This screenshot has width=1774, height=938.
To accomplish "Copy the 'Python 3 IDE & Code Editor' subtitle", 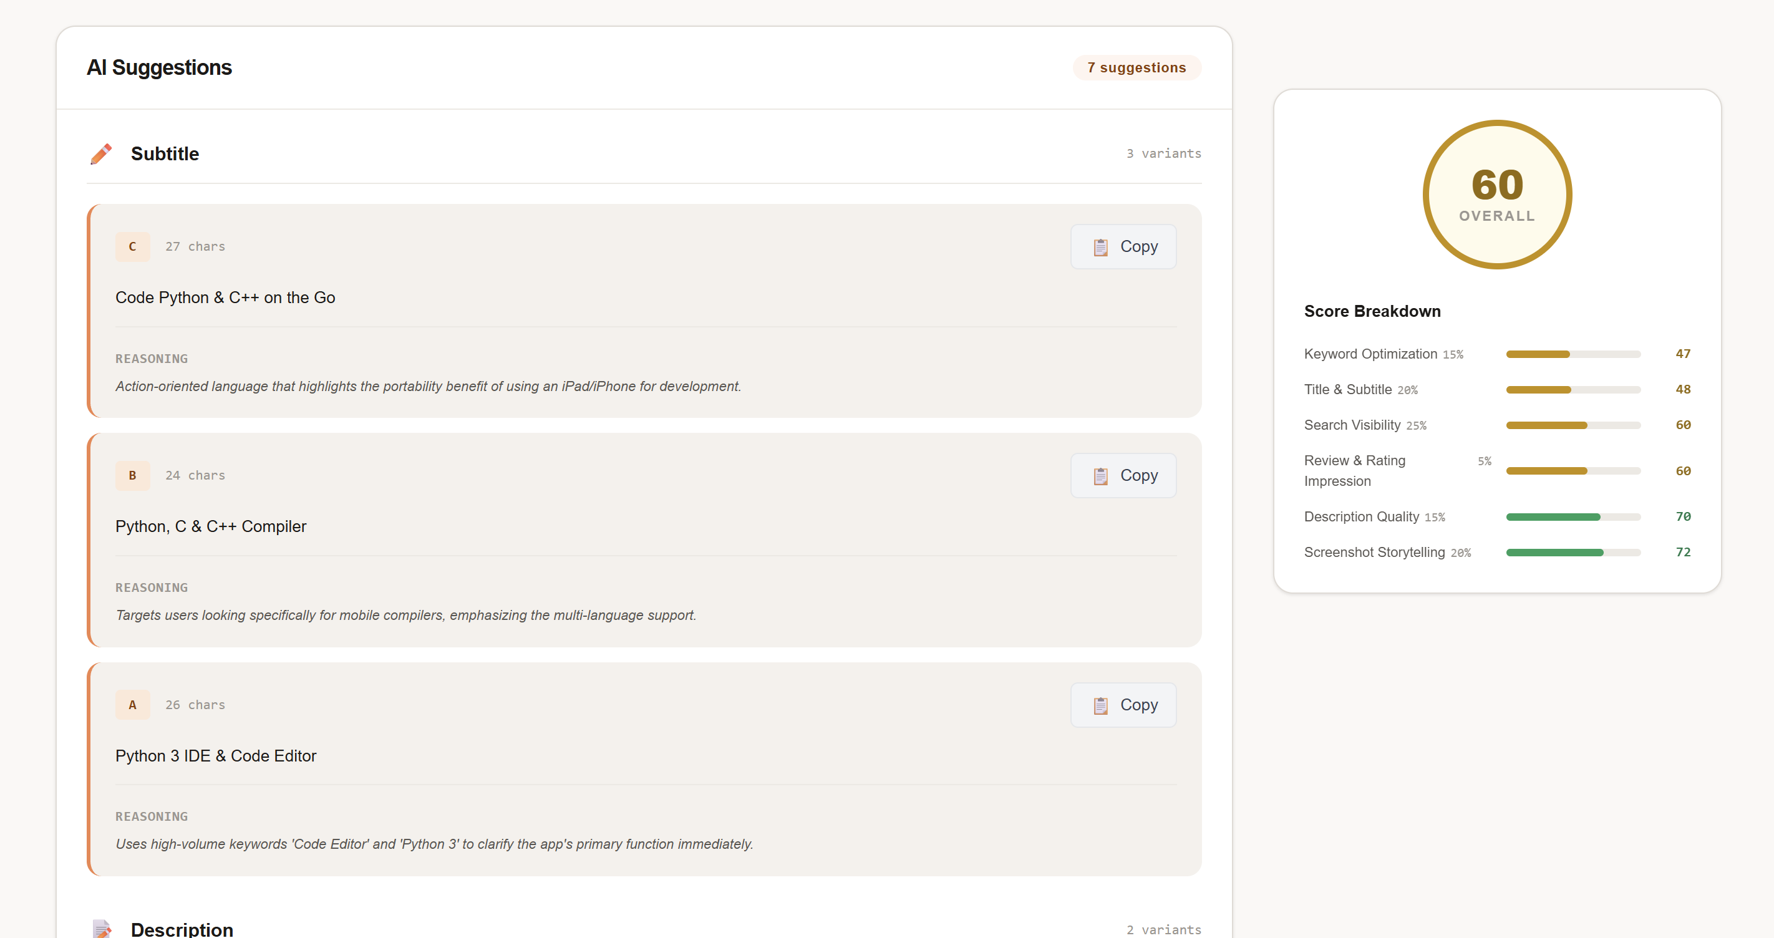I will point(1123,705).
